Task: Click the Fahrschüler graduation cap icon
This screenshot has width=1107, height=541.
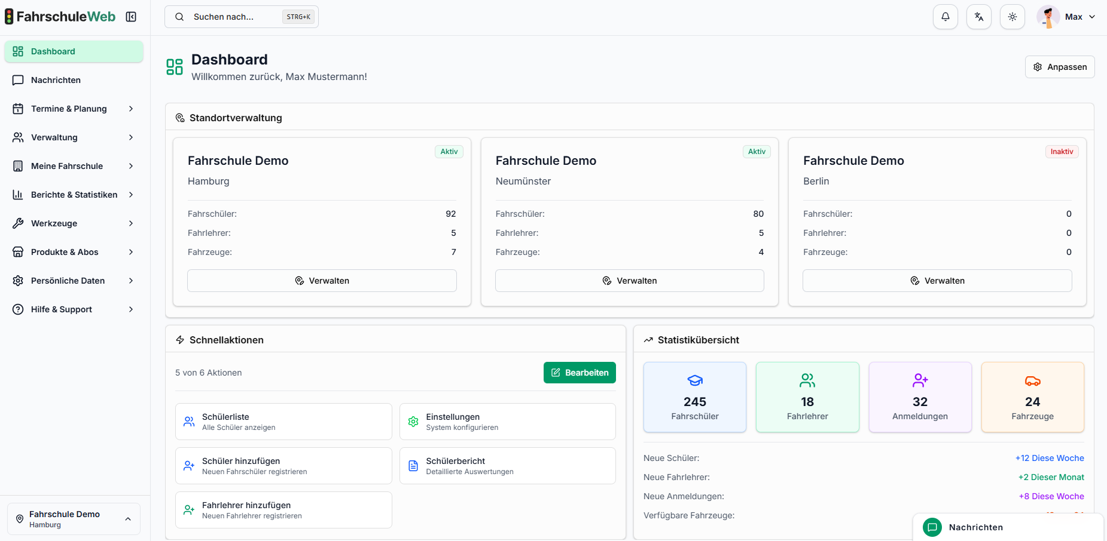Action: coord(694,380)
